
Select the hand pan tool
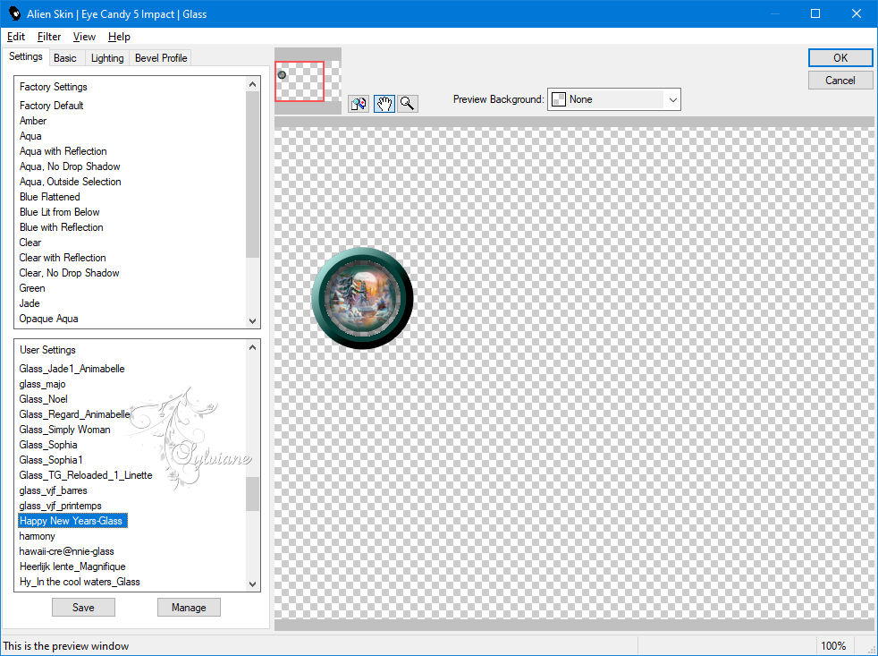(384, 104)
